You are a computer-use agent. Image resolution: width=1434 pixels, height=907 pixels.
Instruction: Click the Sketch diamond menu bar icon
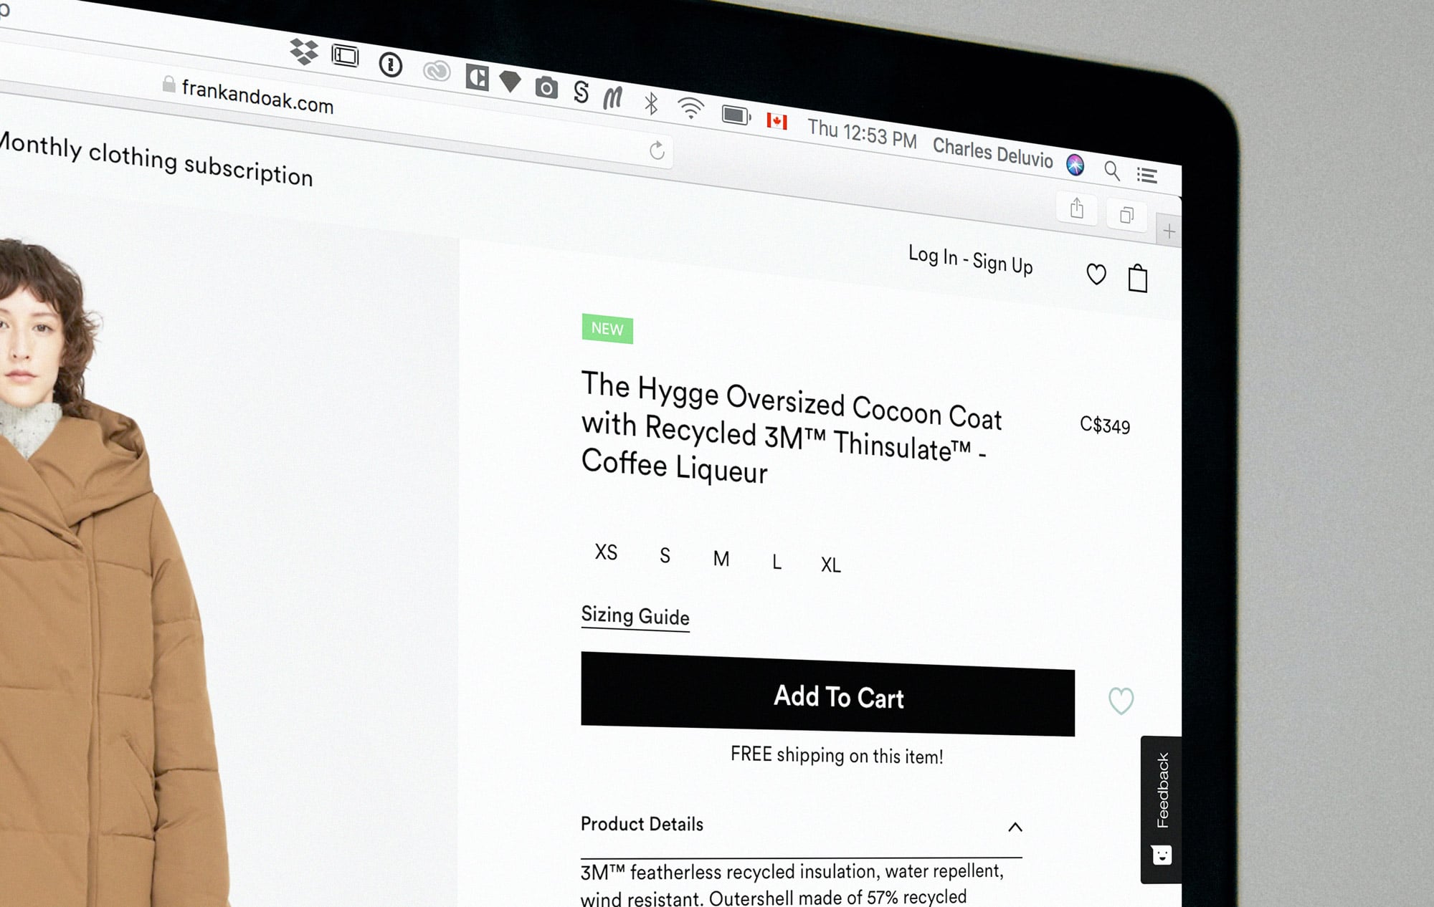pos(510,82)
